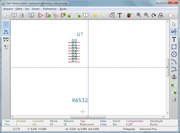Click the Bidirecional pin type value

87,124
